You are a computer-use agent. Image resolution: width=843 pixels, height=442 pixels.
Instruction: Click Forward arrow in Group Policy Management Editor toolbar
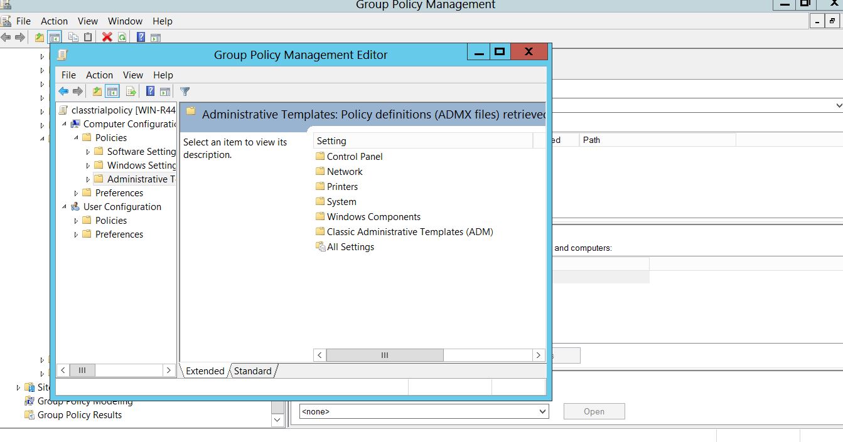[x=78, y=92]
